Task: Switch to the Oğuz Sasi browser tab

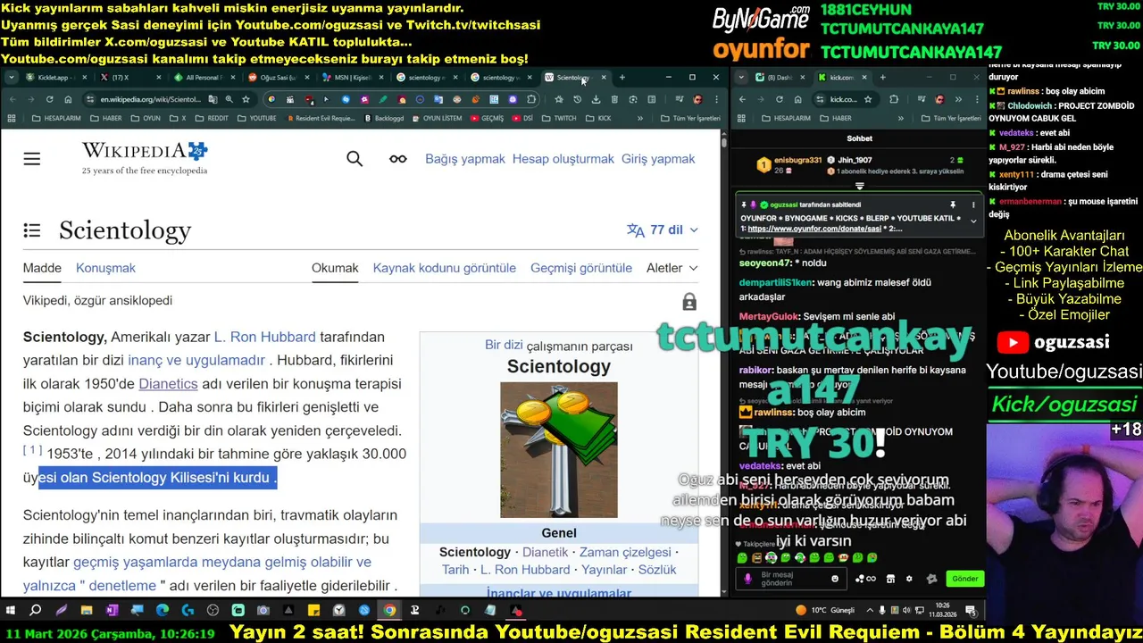Action: (277, 78)
